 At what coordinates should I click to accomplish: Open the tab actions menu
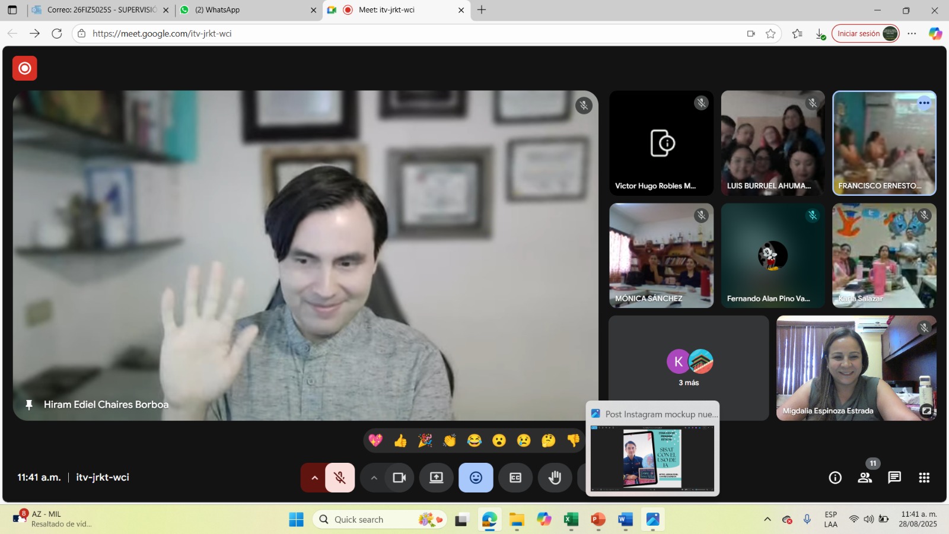coord(12,10)
